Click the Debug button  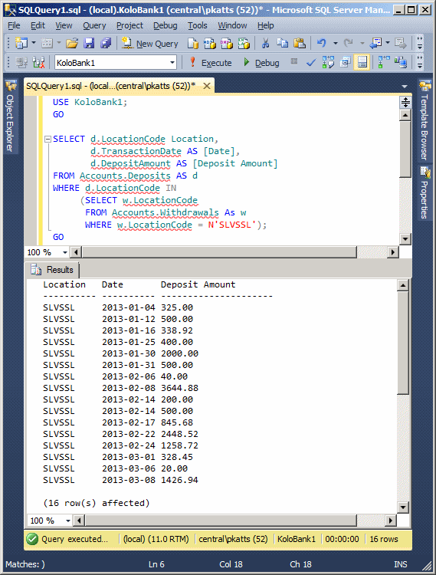(x=261, y=63)
